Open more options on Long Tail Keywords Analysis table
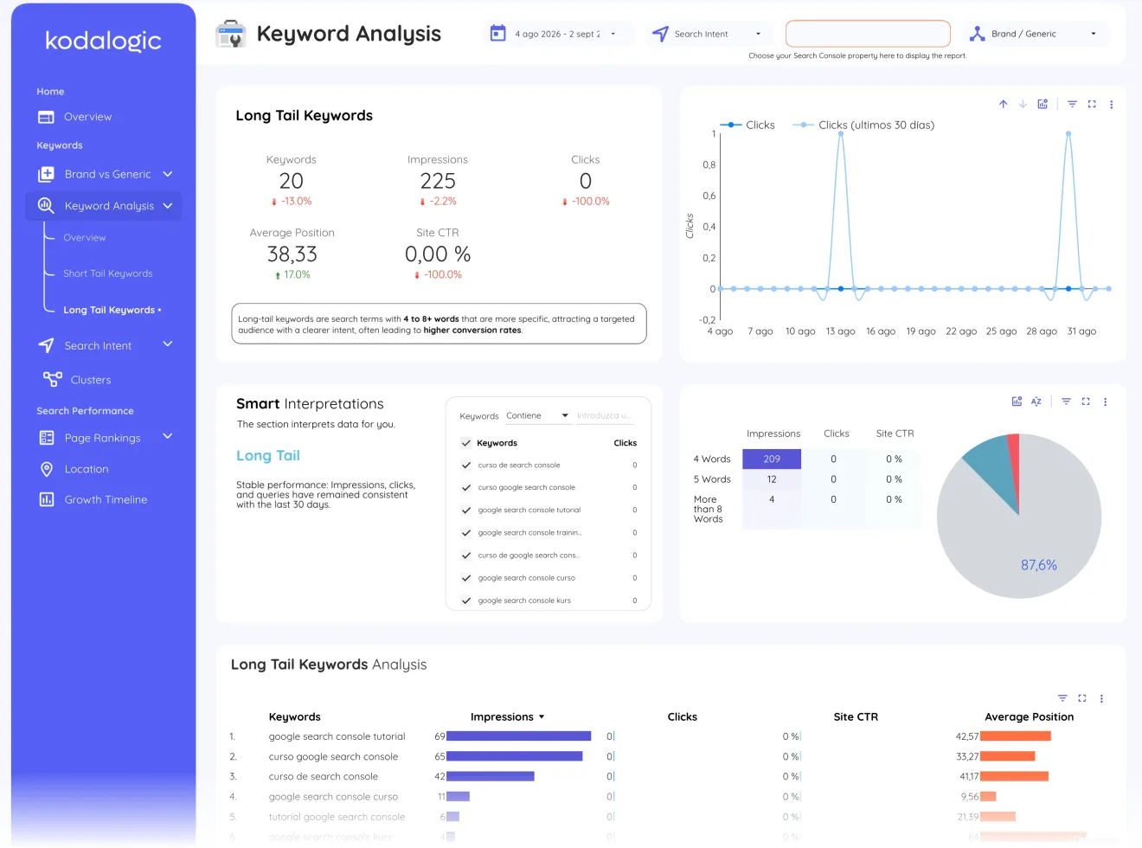Image resolution: width=1142 pixels, height=848 pixels. click(1101, 699)
